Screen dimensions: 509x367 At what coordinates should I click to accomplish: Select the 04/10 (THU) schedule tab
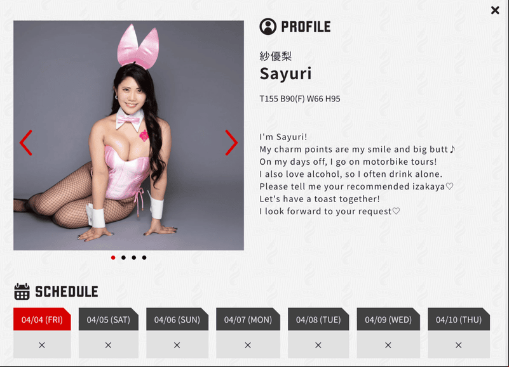pos(459,319)
